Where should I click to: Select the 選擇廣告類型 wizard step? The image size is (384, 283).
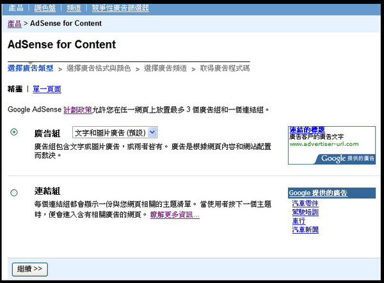[30, 68]
